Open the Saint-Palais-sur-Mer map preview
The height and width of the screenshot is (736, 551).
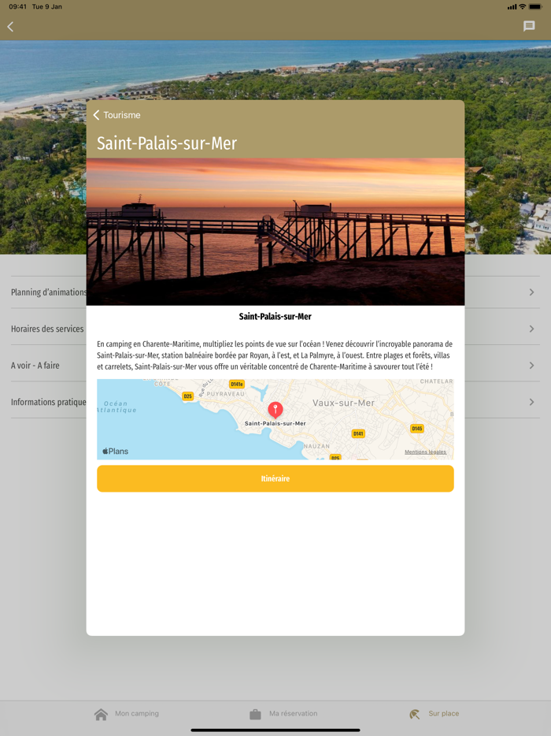coord(275,419)
